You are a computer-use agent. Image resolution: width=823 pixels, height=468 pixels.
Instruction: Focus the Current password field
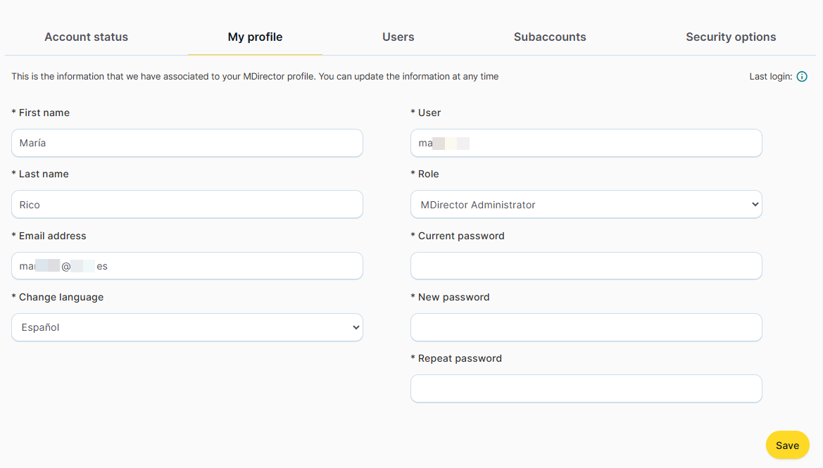pyautogui.click(x=586, y=266)
